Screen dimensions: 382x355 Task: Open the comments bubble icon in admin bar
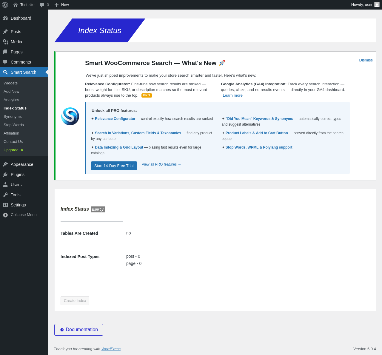click(42, 5)
